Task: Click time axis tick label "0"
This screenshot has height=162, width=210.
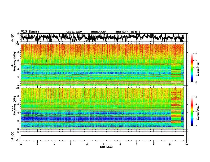Action: point(21,145)
